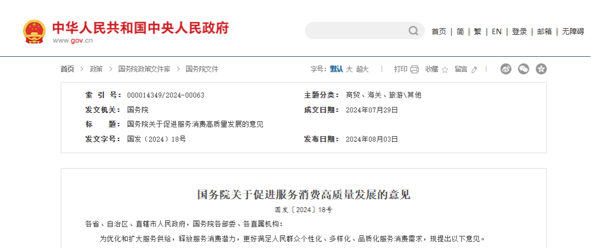Select 大 large font size
This screenshot has height=248, width=591.
[x=349, y=69]
